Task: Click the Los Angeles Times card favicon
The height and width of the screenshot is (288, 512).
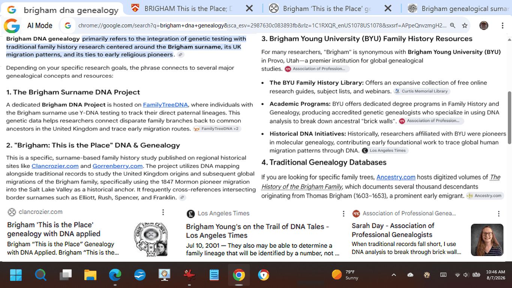Action: (191, 214)
